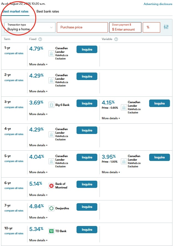Expand More details for 1-yr fixed rate
173x246 pixels.
(x=38, y=64)
